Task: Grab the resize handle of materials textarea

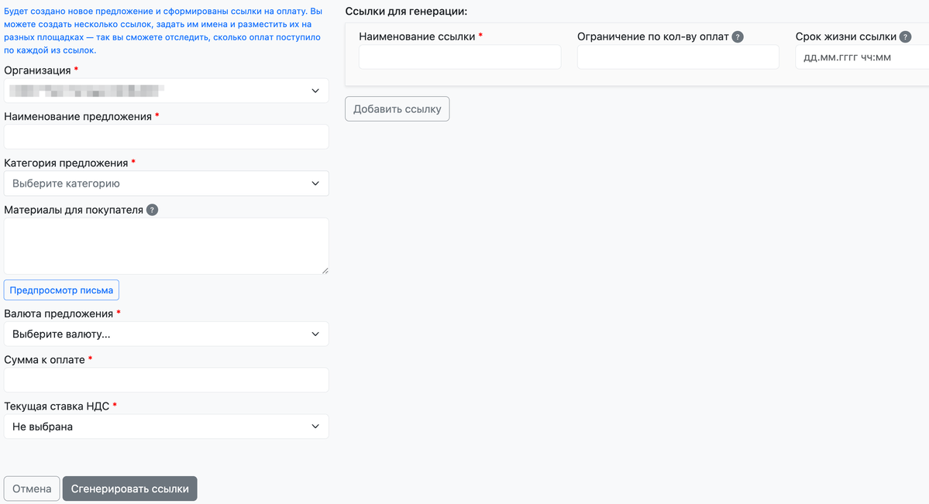Action: coord(325,270)
